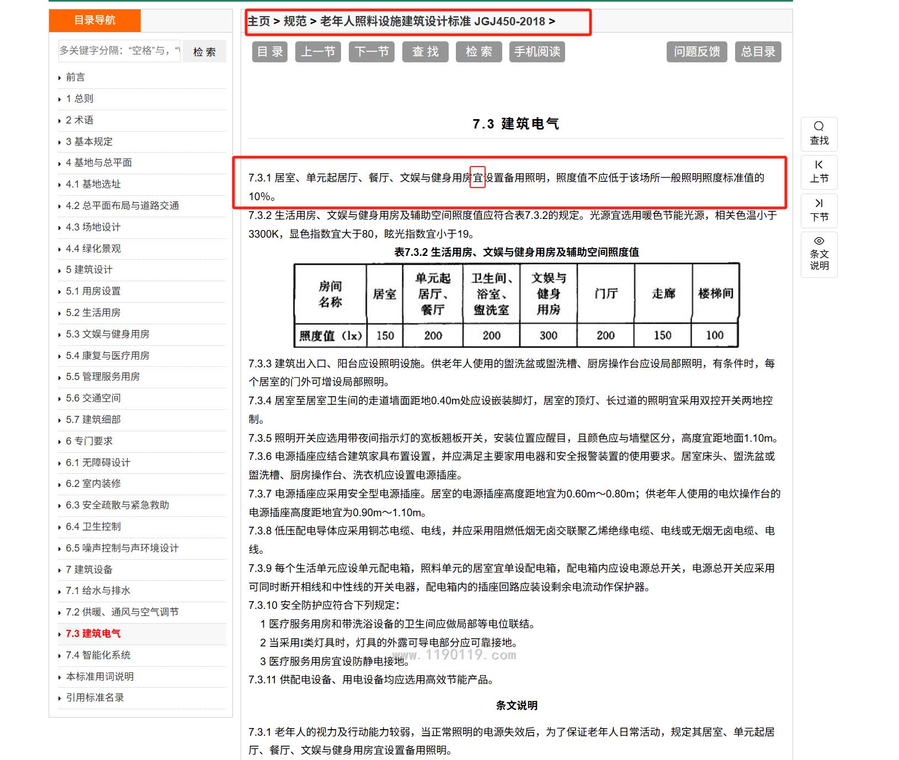Click the 条文说明 heading in the article

point(517,705)
